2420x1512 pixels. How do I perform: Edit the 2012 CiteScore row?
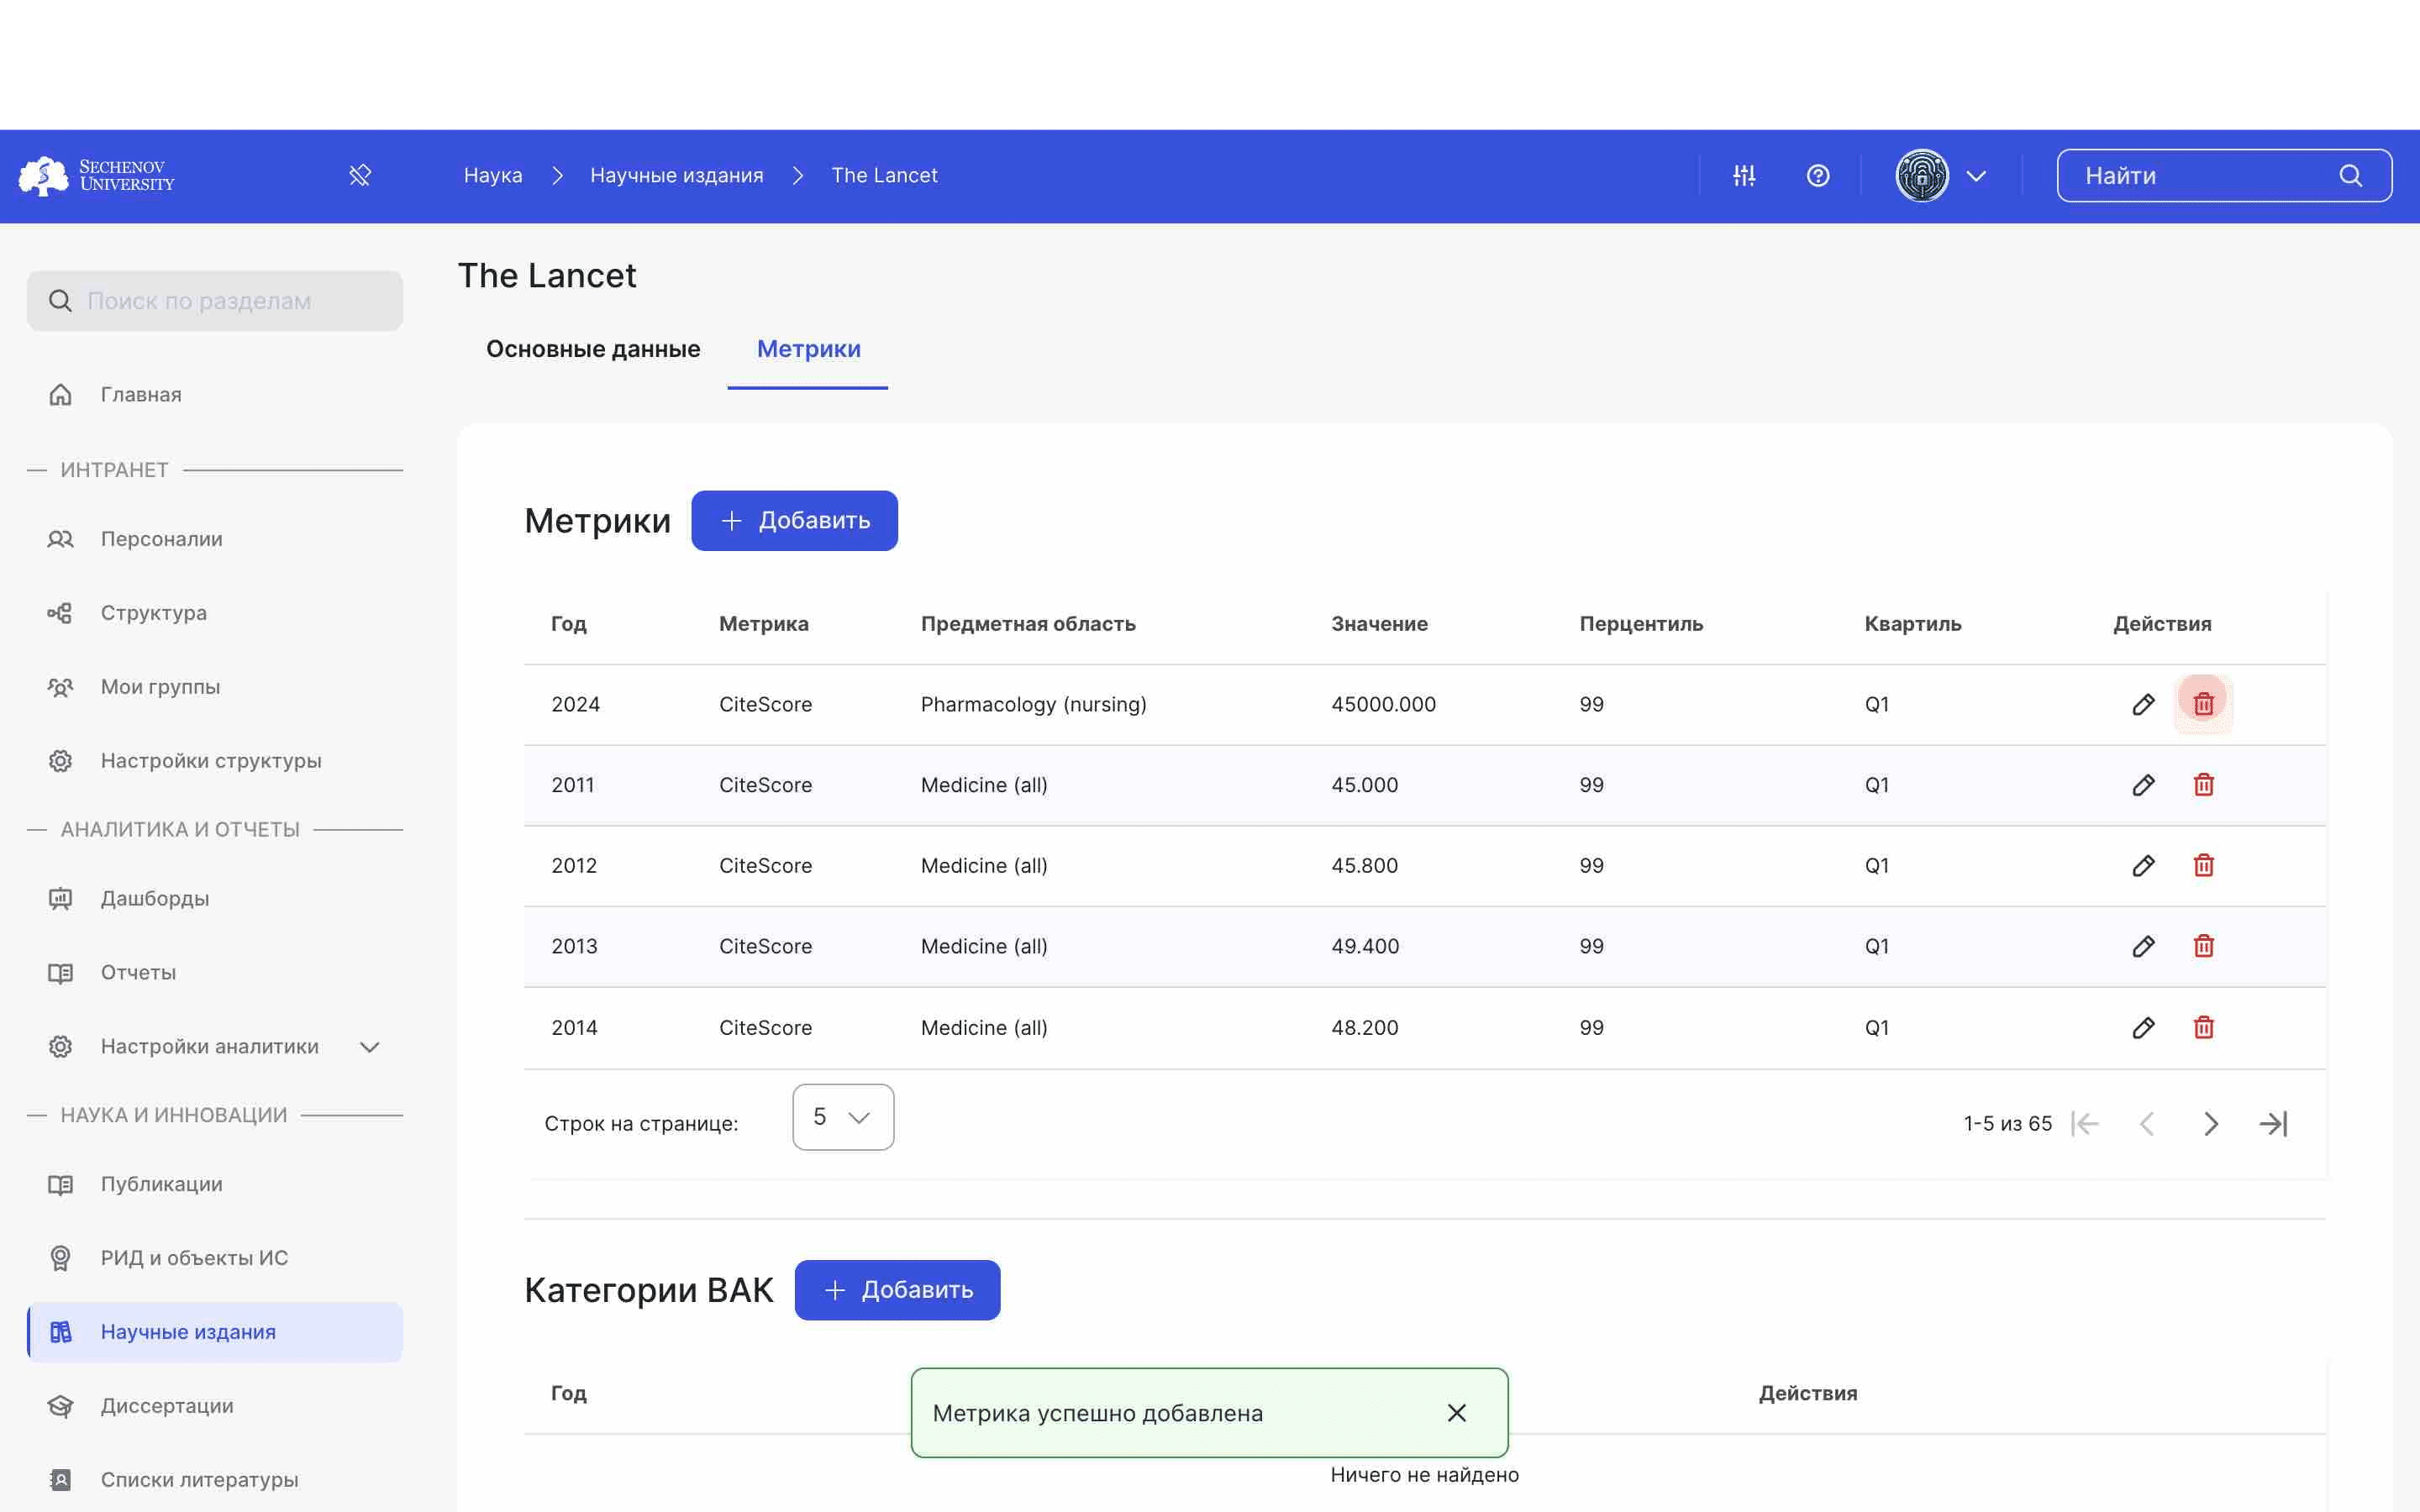[2143, 866]
